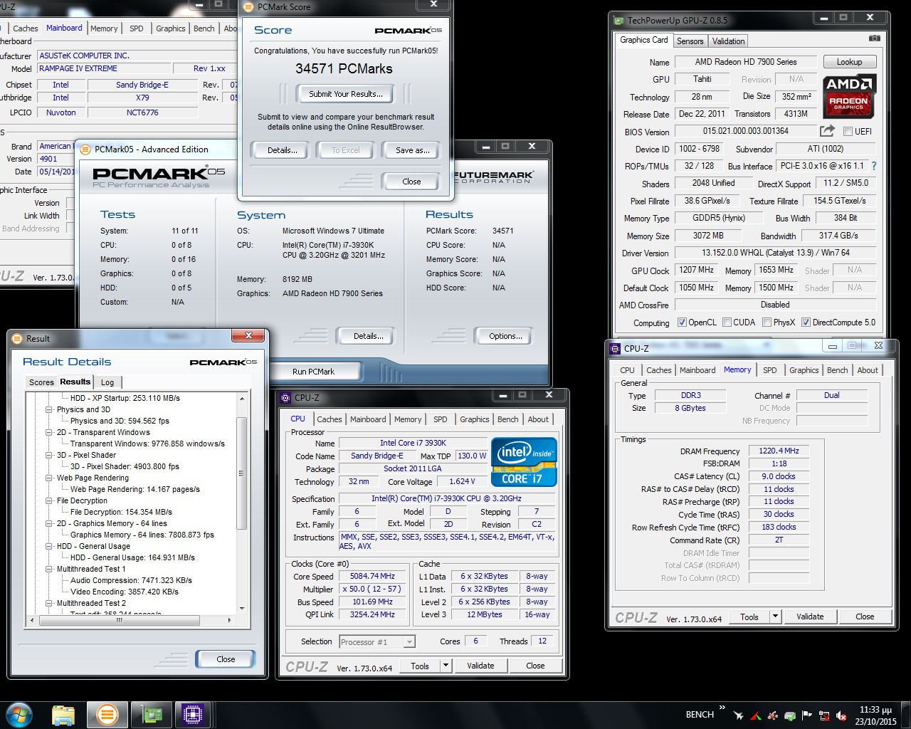Collapse the 2D - Transparent Windows node
911x729 pixels.
tap(49, 432)
